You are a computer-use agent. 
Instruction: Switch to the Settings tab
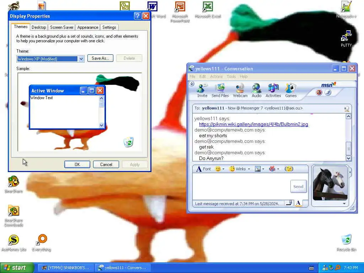(109, 27)
